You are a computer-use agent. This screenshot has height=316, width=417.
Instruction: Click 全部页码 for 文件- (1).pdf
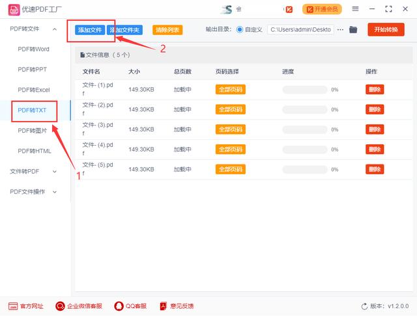(x=231, y=90)
